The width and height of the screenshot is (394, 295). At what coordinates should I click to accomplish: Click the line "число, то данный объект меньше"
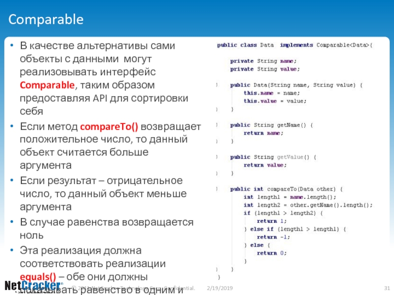pos(103,194)
